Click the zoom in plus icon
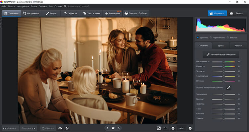This screenshot has height=132, width=249. point(190,128)
